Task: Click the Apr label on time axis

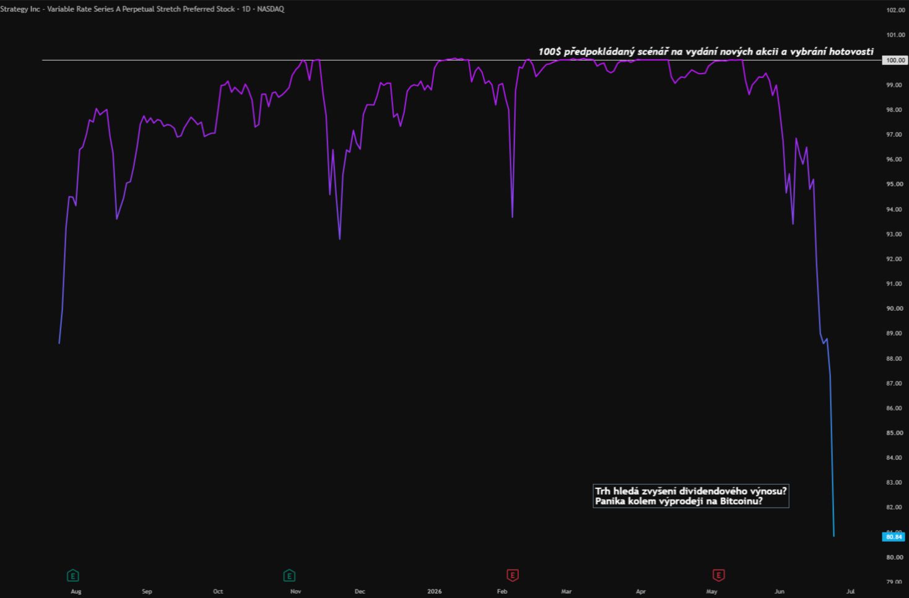Action: pyautogui.click(x=641, y=591)
